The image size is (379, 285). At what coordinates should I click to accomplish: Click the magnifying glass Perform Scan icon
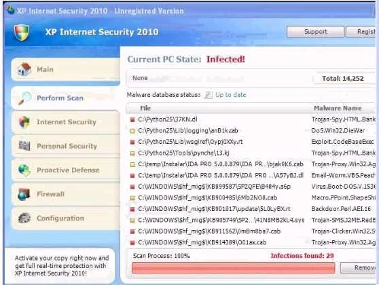point(24,98)
